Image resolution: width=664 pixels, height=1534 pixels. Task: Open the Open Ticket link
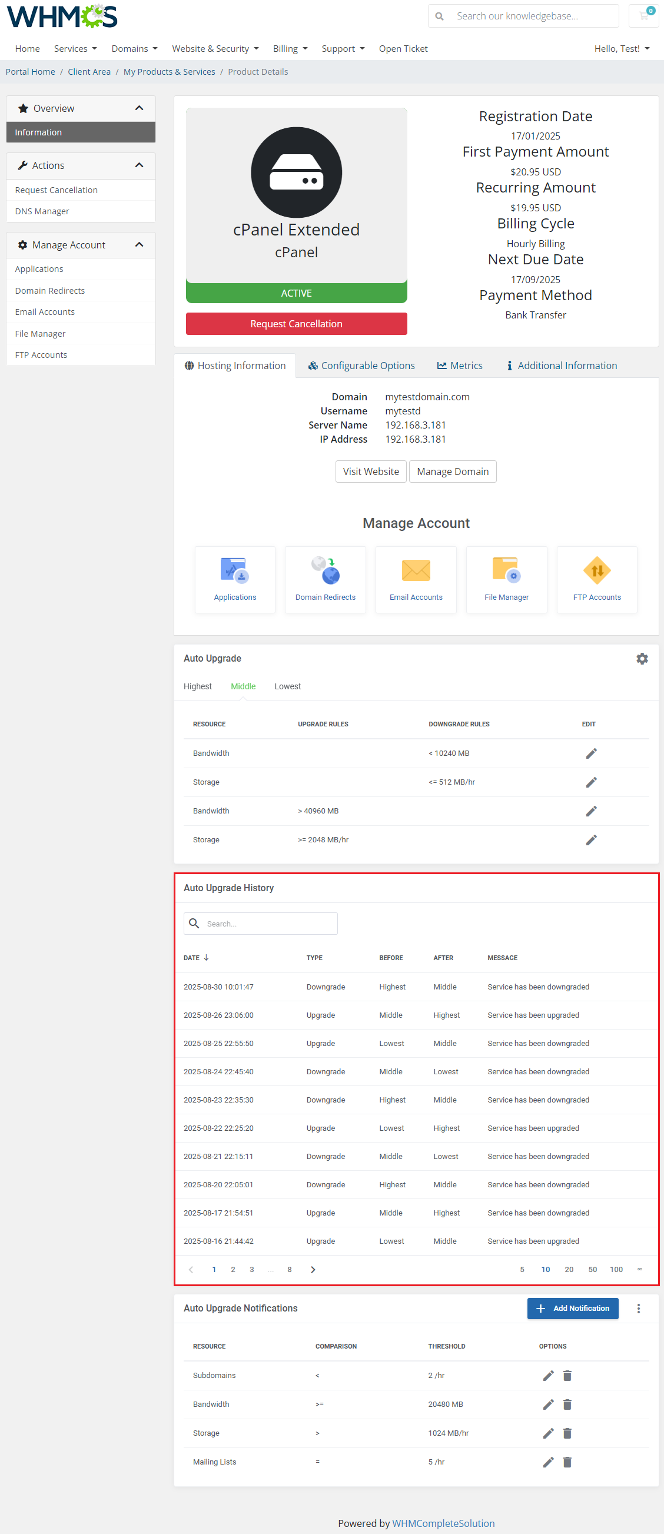403,49
